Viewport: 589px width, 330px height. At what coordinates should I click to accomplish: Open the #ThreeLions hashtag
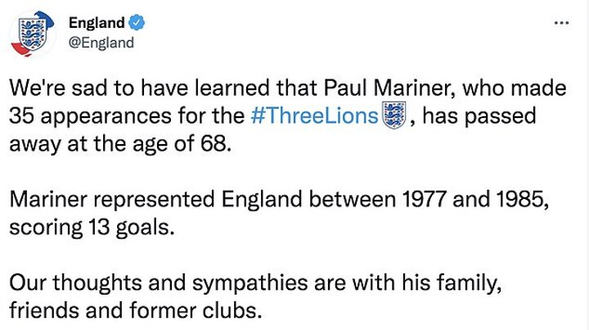[x=315, y=116]
